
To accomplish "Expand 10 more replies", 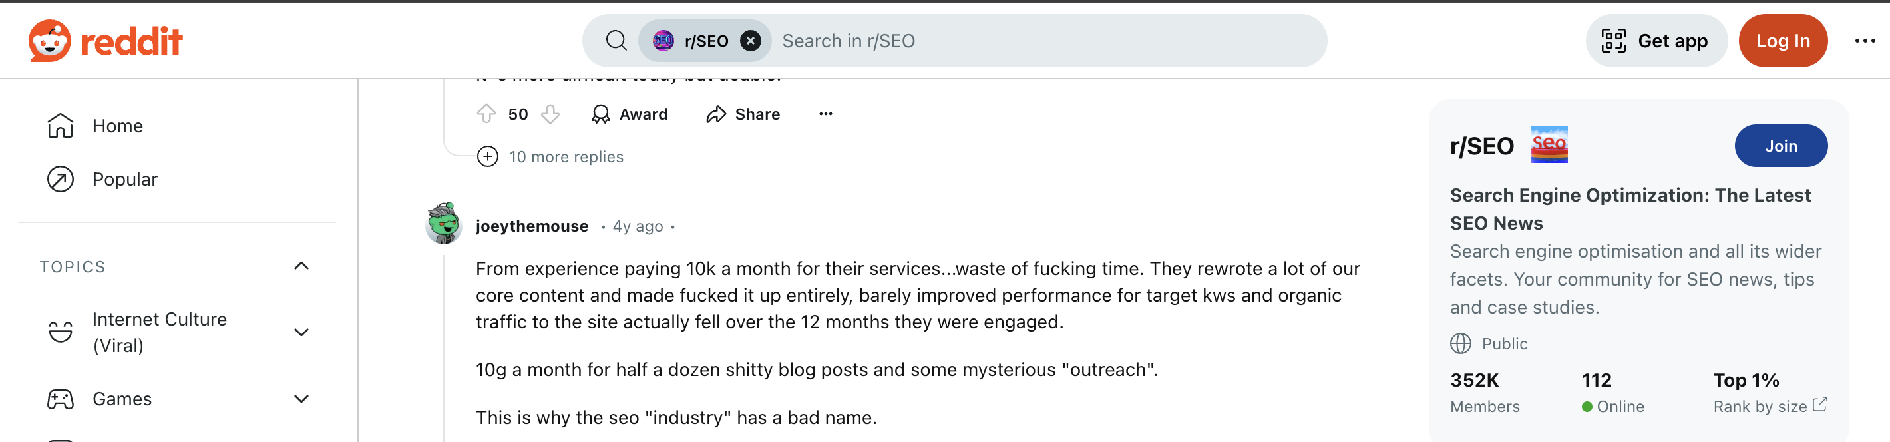I will (550, 157).
